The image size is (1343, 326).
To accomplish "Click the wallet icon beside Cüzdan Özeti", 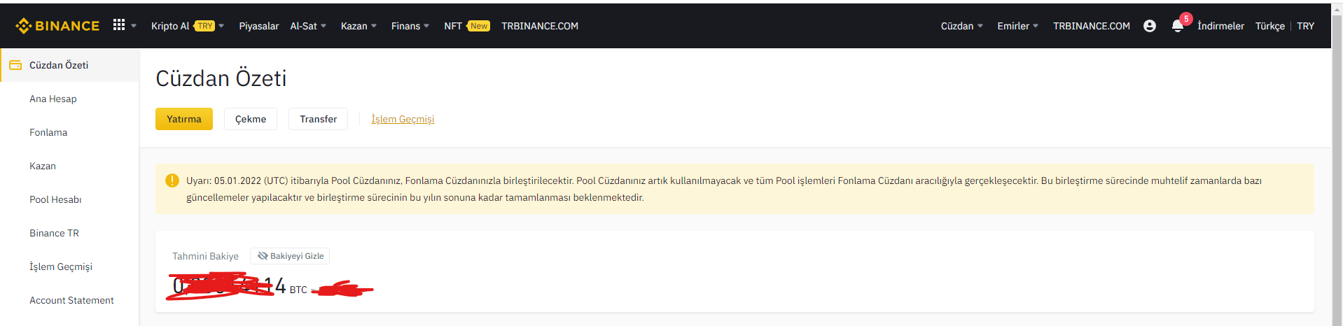I will [15, 65].
